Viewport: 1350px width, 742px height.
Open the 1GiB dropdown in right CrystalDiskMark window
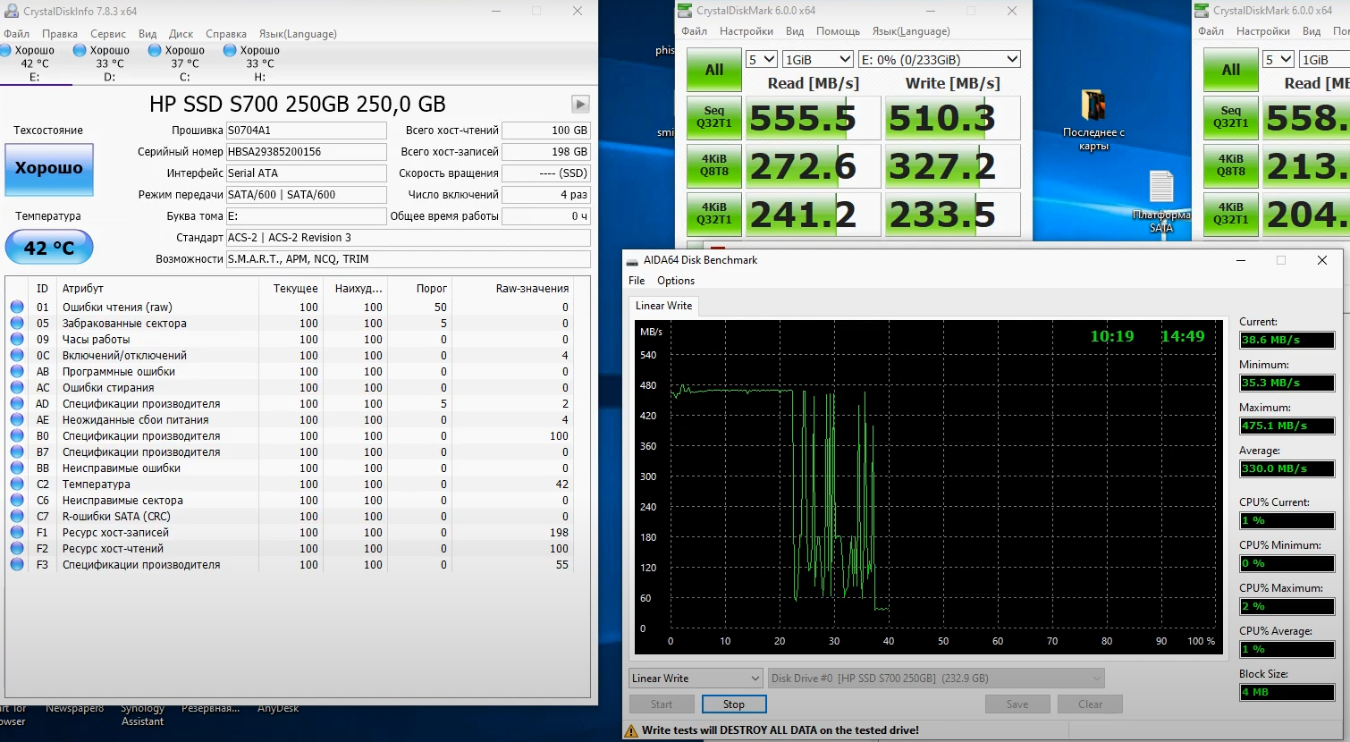[x=1324, y=59]
